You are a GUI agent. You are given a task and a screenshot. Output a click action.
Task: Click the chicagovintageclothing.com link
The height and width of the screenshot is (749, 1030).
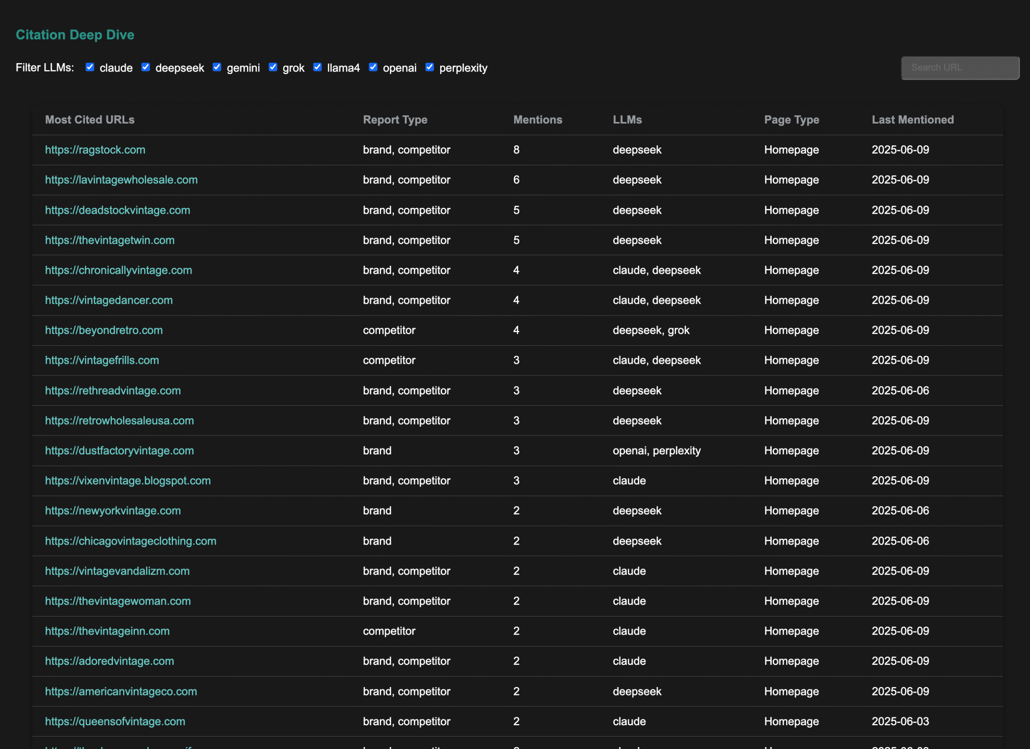[x=130, y=541]
